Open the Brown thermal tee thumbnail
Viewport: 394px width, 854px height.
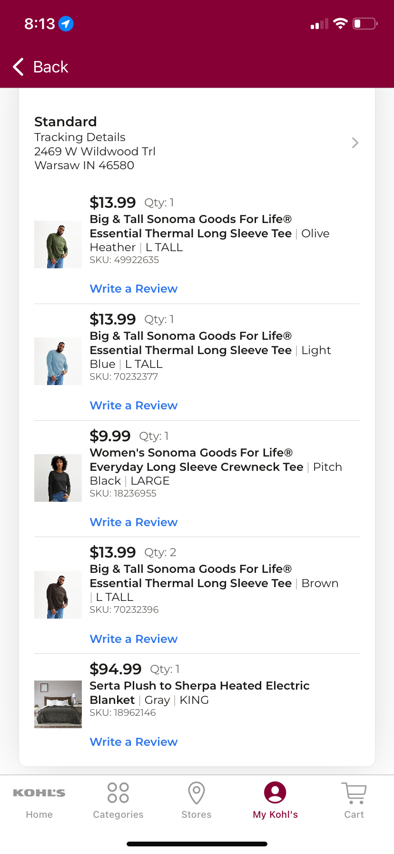pyautogui.click(x=58, y=595)
